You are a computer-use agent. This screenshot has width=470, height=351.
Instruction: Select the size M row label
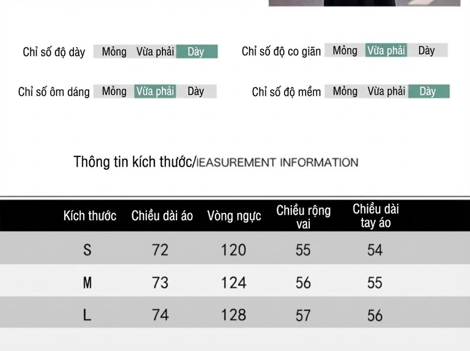[87, 282]
